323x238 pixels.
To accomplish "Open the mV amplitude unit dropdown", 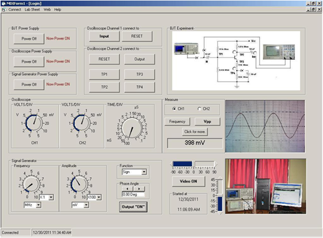I will [86, 205].
